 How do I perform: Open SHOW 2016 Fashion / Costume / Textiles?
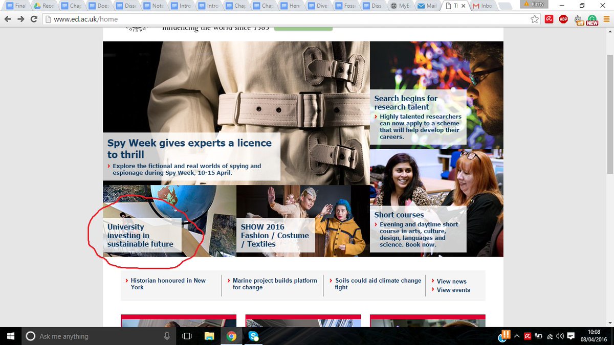pyautogui.click(x=275, y=235)
